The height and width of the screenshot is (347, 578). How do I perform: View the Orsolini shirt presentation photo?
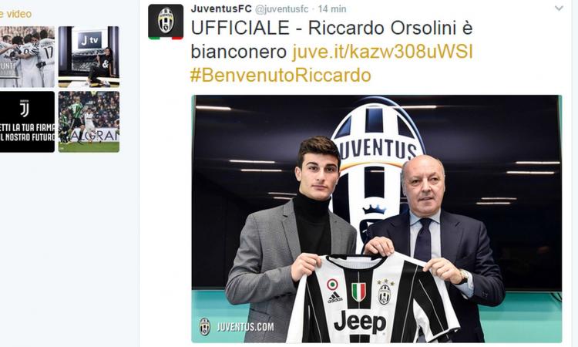pyautogui.click(x=377, y=219)
